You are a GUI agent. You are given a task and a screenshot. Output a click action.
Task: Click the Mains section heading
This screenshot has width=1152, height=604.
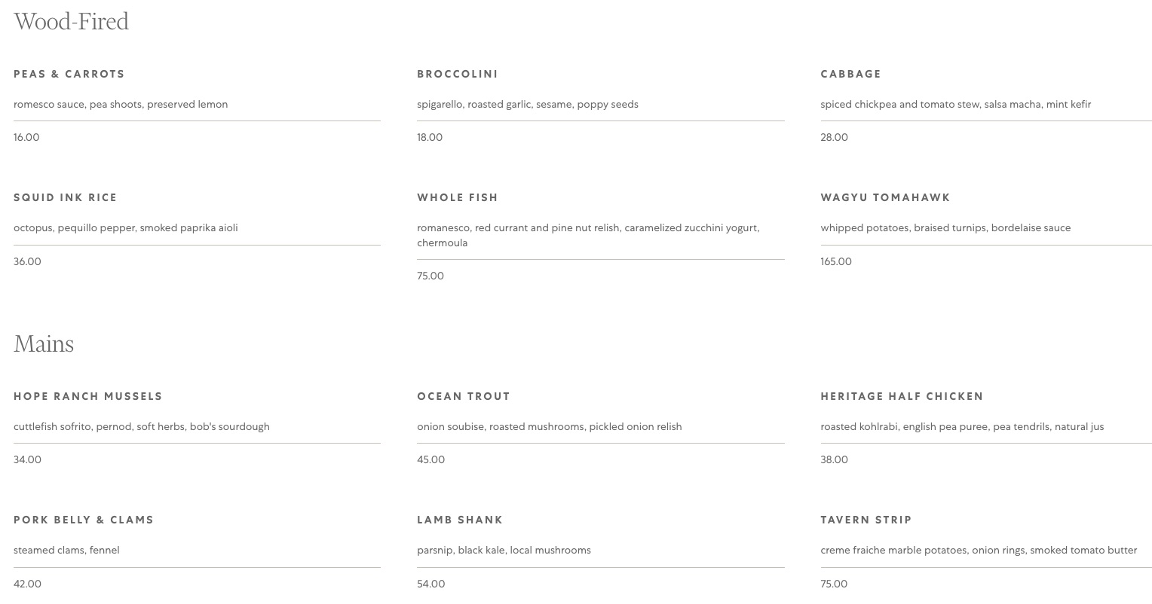(x=44, y=344)
